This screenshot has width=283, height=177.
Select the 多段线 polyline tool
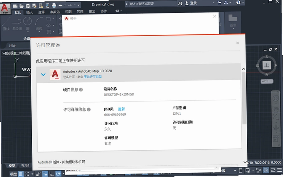[17, 24]
